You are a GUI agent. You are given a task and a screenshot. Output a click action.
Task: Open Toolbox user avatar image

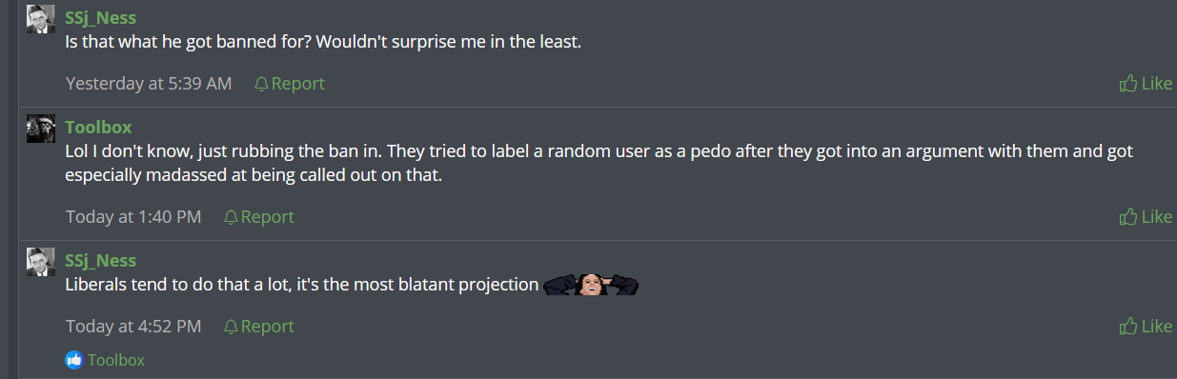(40, 129)
